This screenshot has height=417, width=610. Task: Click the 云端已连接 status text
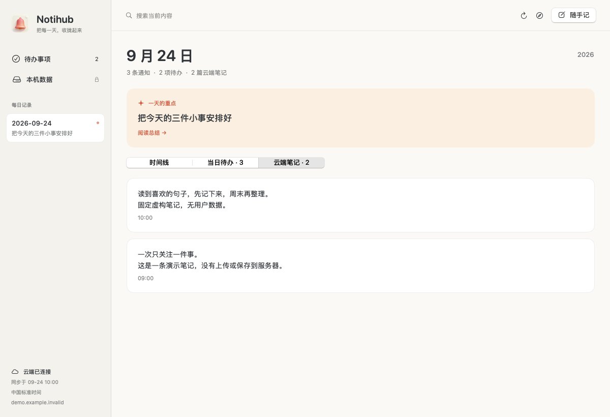point(37,372)
